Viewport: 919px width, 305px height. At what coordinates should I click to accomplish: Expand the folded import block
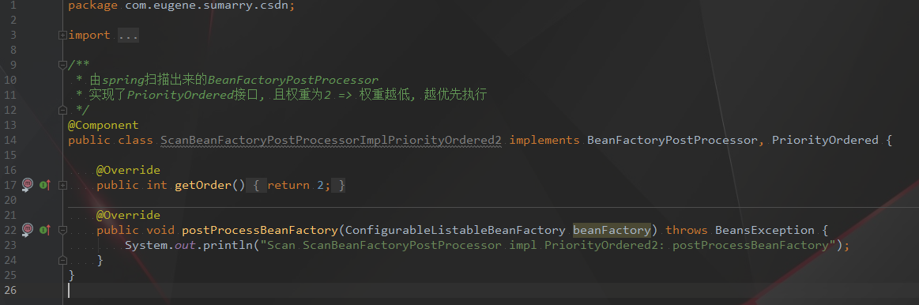(62, 36)
